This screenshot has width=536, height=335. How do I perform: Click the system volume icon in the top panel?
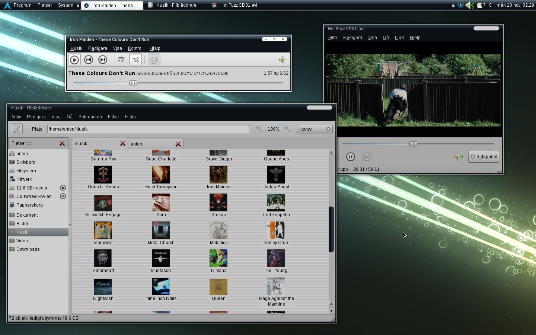[x=470, y=5]
